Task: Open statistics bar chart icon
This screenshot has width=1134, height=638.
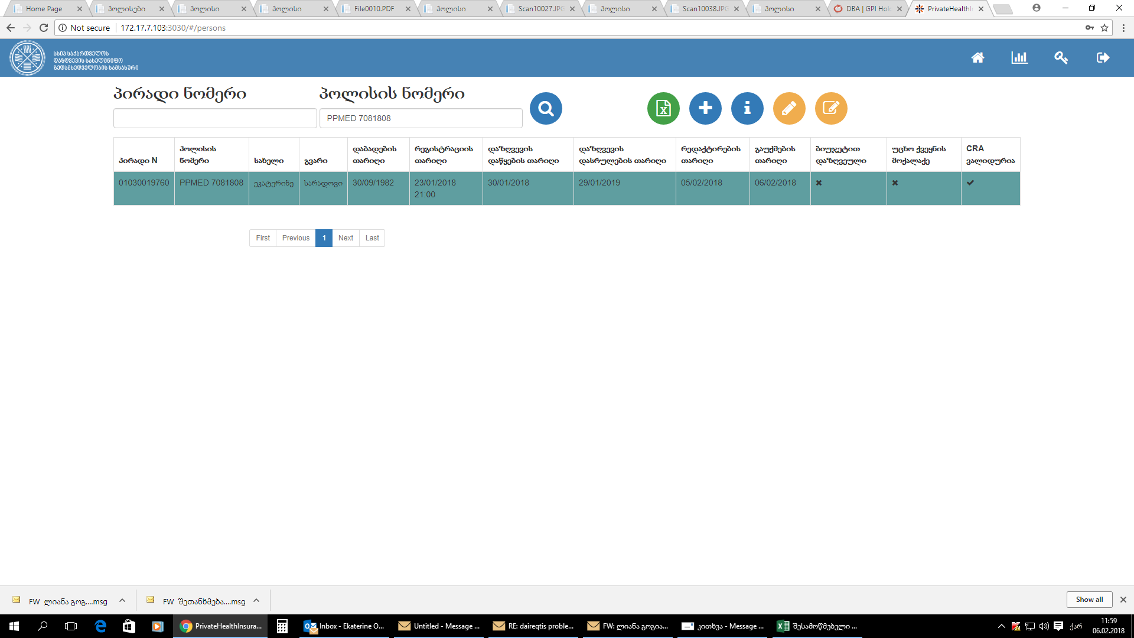Action: 1019,57
